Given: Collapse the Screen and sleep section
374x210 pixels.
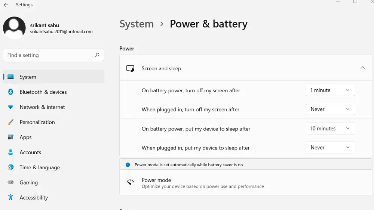Looking at the screenshot, I should click(362, 68).
